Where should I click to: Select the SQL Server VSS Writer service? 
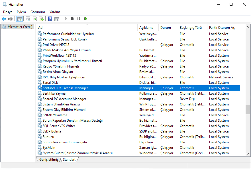[x=59, y=126]
